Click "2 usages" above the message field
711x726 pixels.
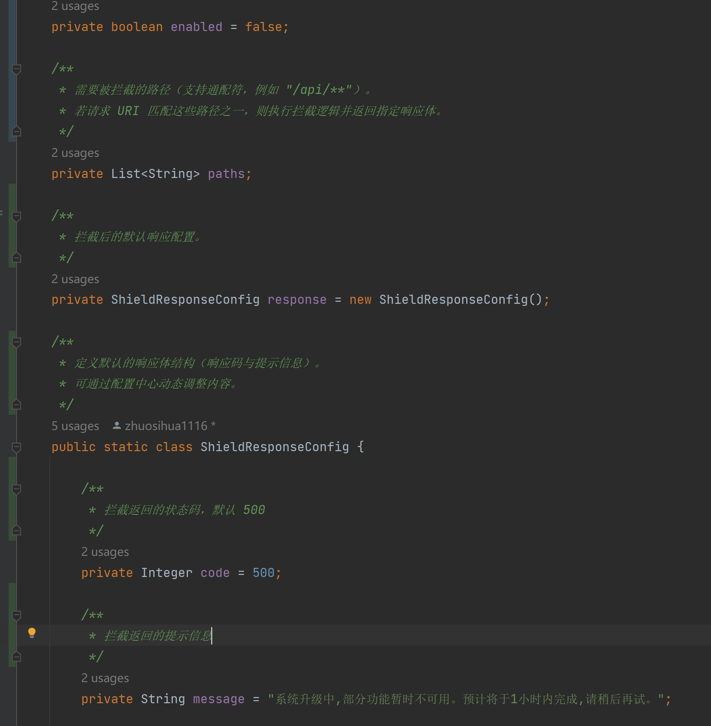point(105,678)
